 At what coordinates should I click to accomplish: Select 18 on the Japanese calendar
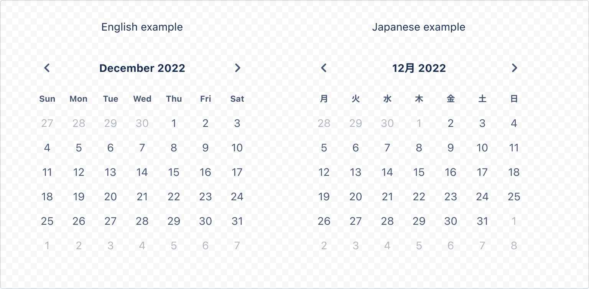[x=514, y=172]
